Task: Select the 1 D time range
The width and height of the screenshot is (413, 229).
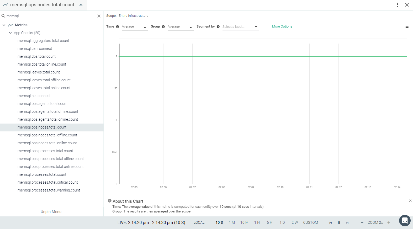Action: click(x=282, y=222)
